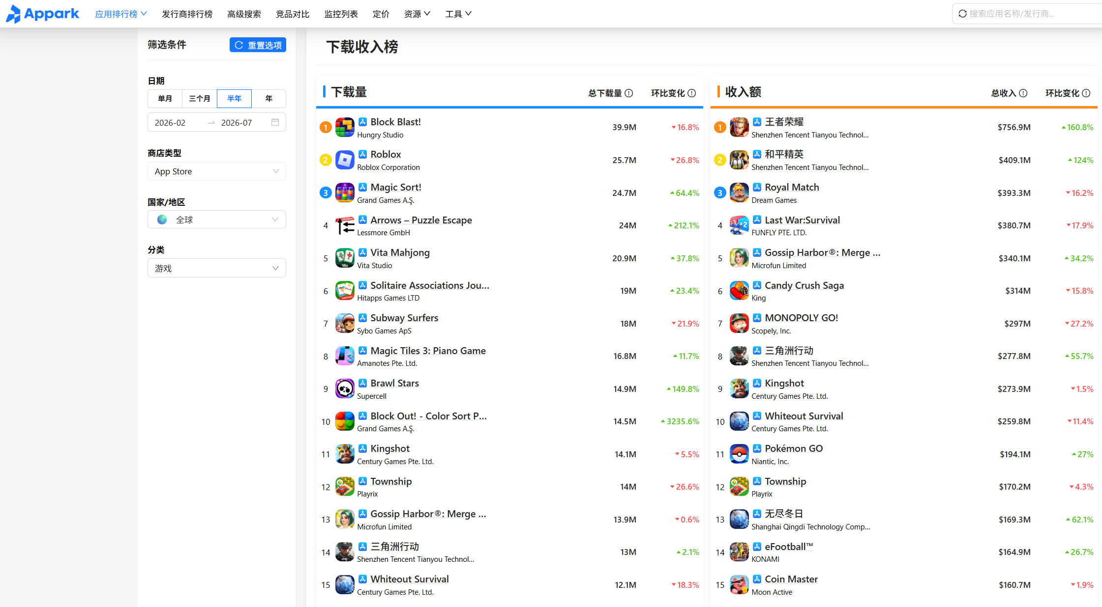Click the 39.9M downloads value
This screenshot has height=607, width=1102.
(624, 127)
